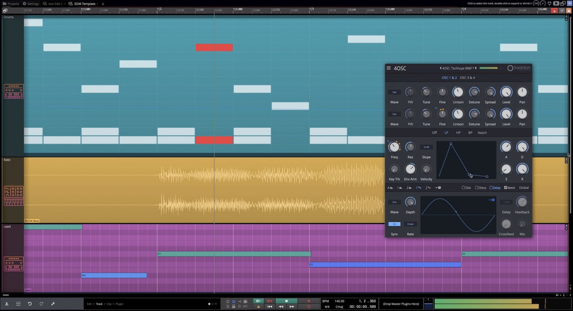This screenshot has width=573, height=311.
Task: Open the 8 beat Rate selector
Action: point(410,224)
